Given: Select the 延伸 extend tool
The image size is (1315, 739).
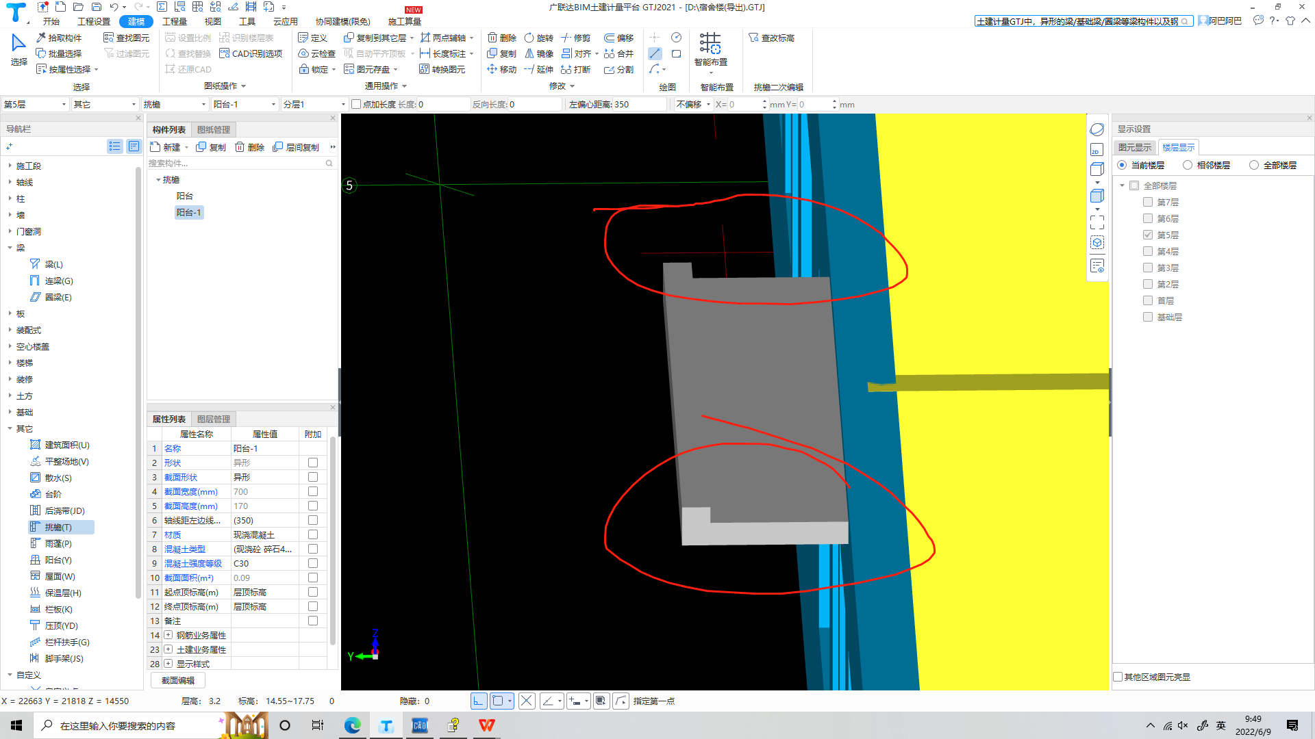Looking at the screenshot, I should [x=538, y=69].
